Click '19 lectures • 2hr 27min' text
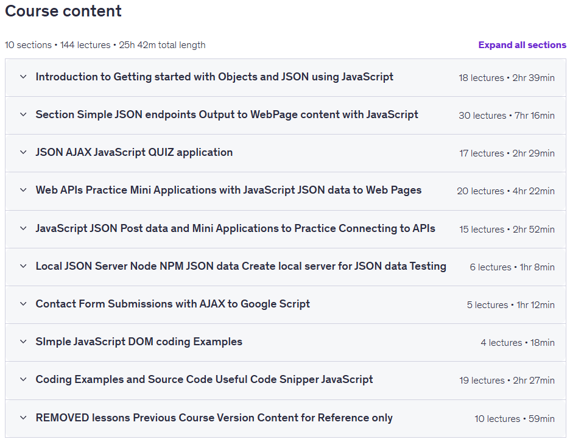Screen dimensions: 570x439 coord(507,381)
